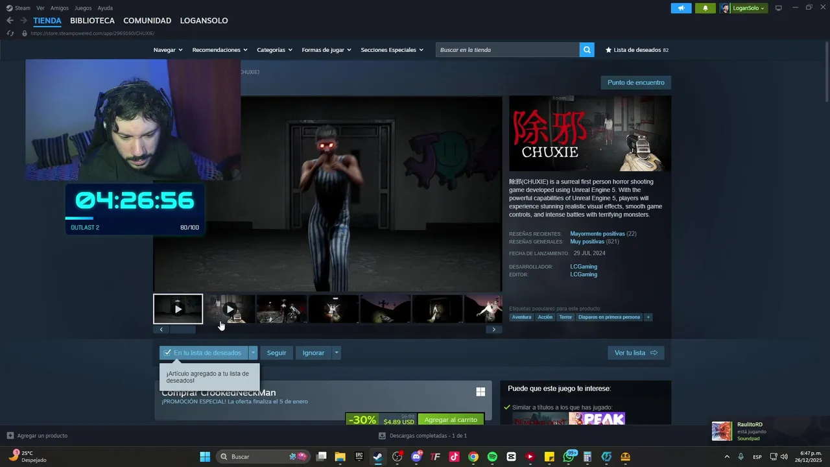Click the Punto de encuentro button

pyautogui.click(x=635, y=82)
